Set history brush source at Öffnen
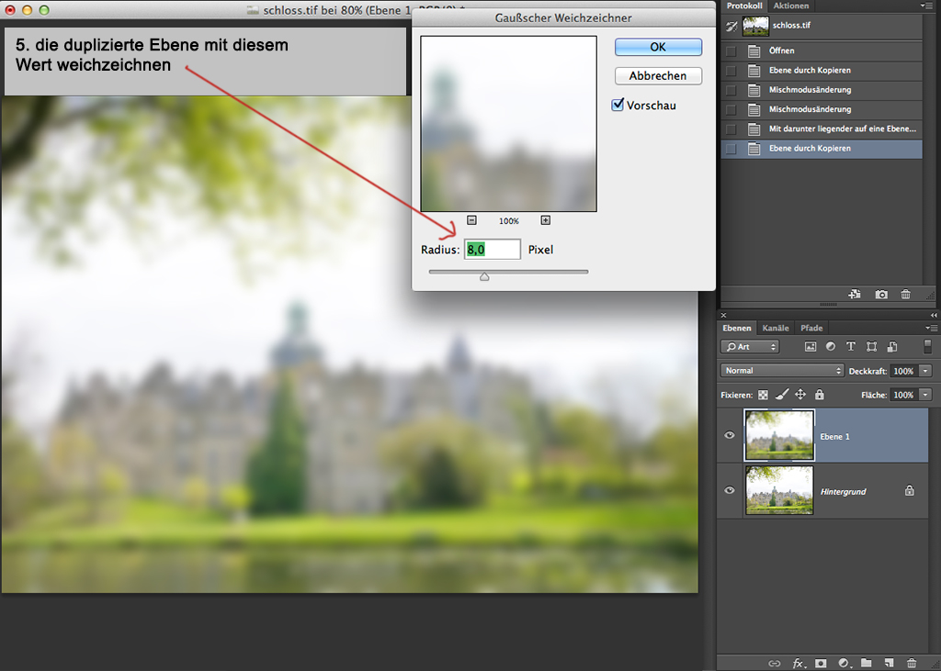 pos(731,51)
